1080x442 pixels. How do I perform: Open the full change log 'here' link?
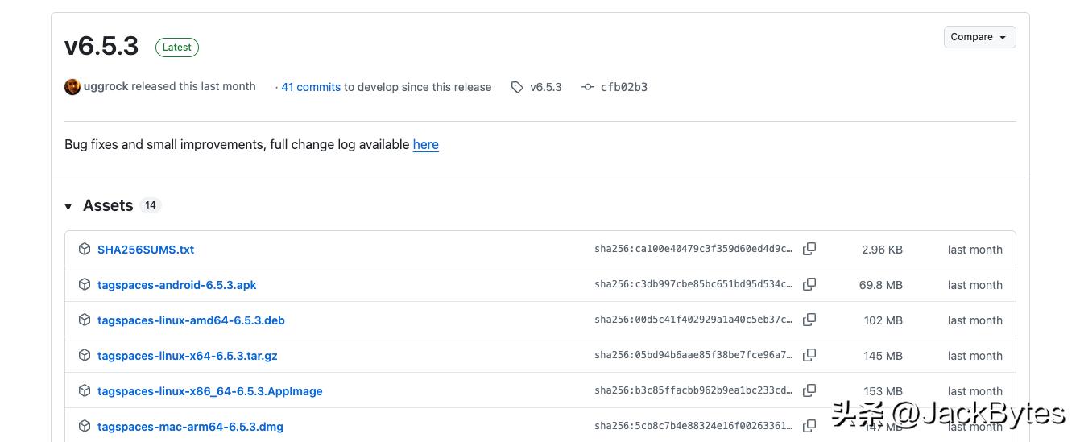[425, 145]
